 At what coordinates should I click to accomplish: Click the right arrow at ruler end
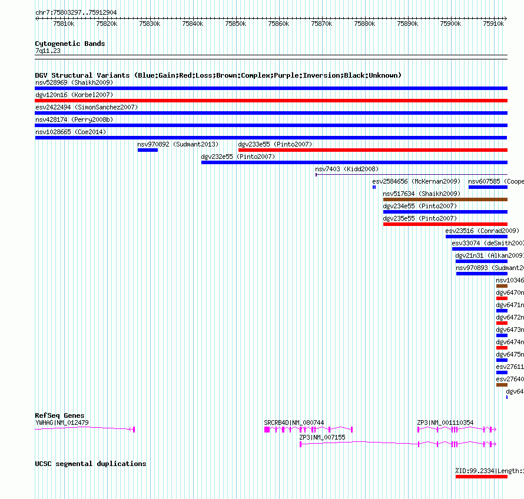pyautogui.click(x=506, y=19)
